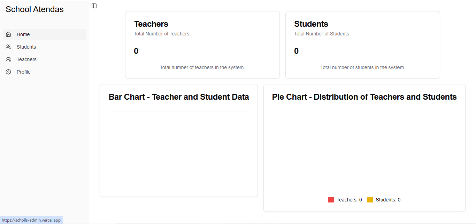Click the circular user icon next to Profile
476x224 pixels.
(x=8, y=72)
